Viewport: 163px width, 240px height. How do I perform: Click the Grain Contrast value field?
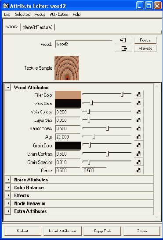[68, 154]
